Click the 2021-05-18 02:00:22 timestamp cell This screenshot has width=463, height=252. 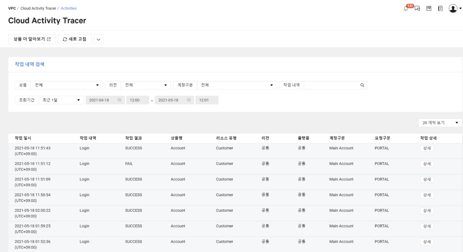pyautogui.click(x=33, y=213)
